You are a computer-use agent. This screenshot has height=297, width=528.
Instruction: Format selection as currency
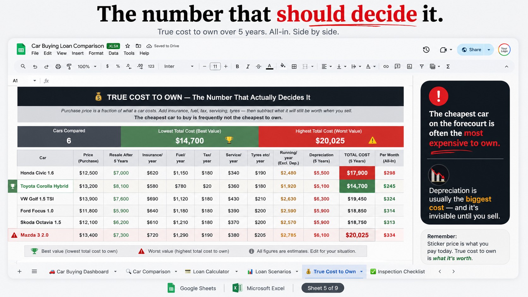click(107, 66)
